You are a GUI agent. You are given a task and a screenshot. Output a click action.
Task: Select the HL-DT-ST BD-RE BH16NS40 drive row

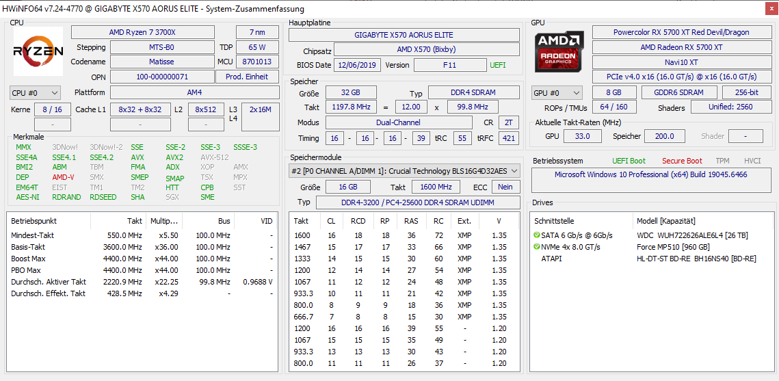pyautogui.click(x=651, y=259)
